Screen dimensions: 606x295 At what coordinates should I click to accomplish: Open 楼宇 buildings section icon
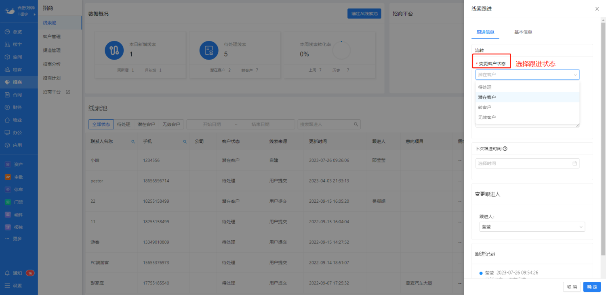pos(7,44)
